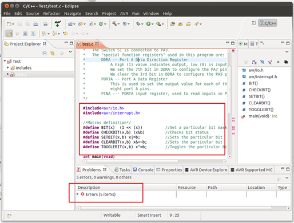Click the Search flashlight toolbar icon

[x=196, y=24]
